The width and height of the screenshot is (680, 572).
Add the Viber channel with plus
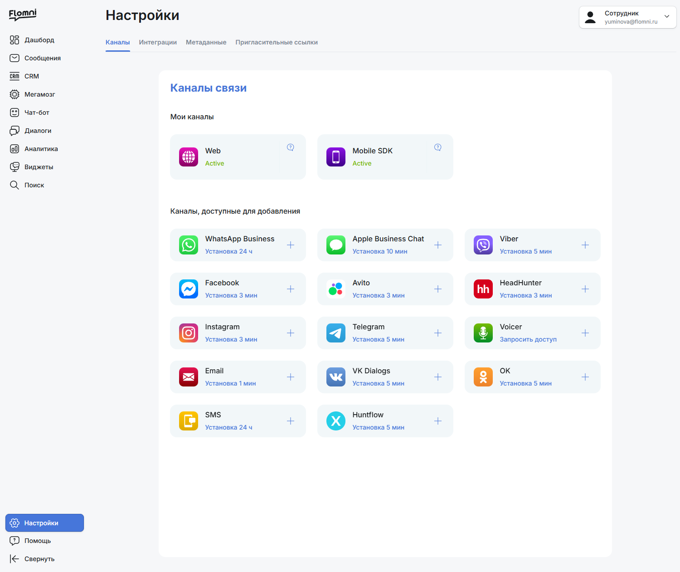[585, 245]
